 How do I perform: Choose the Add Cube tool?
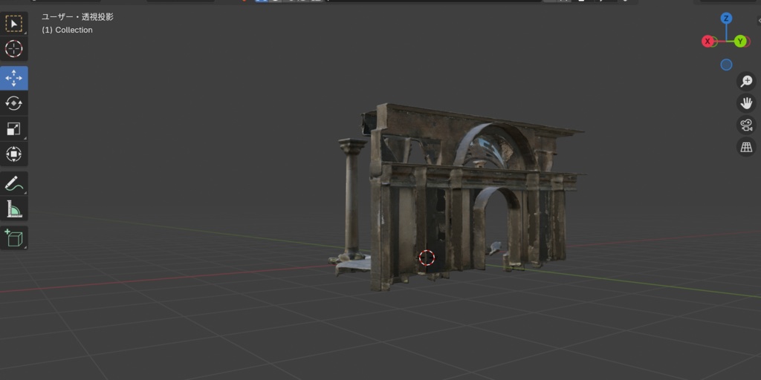(x=13, y=238)
